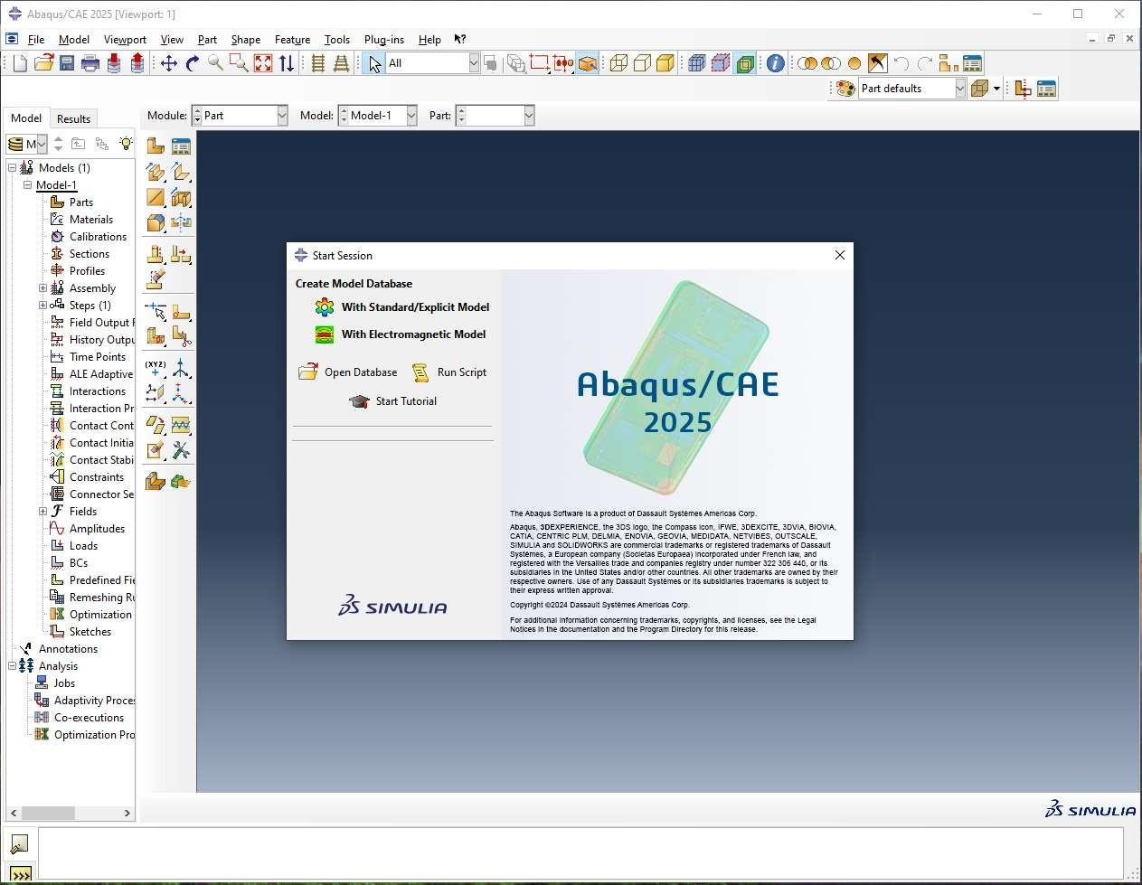This screenshot has height=885, width=1142.
Task: Collapse the Analysis tree node
Action: point(12,666)
